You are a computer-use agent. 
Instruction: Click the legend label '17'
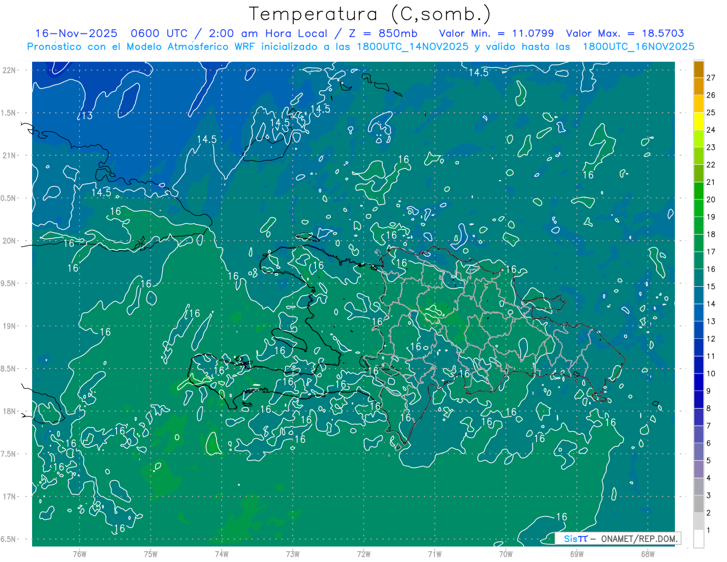[x=711, y=252]
